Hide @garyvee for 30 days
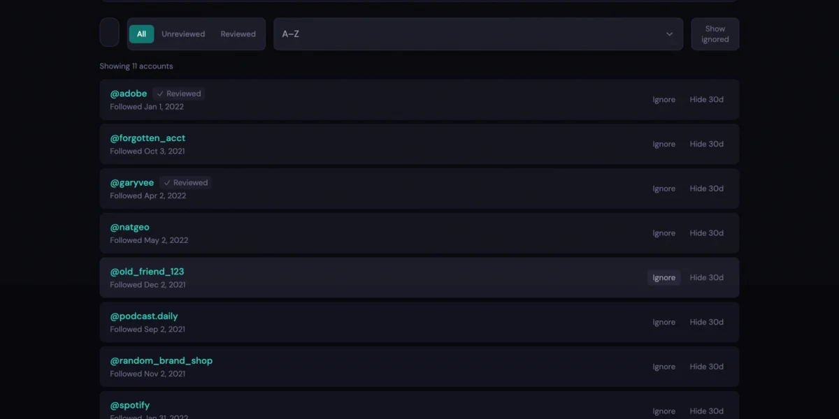Viewport: 839px width, 419px height. point(706,189)
